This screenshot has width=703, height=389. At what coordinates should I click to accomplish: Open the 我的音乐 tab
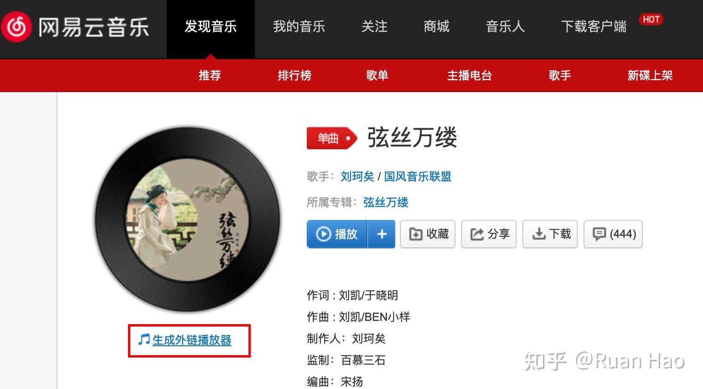299,27
